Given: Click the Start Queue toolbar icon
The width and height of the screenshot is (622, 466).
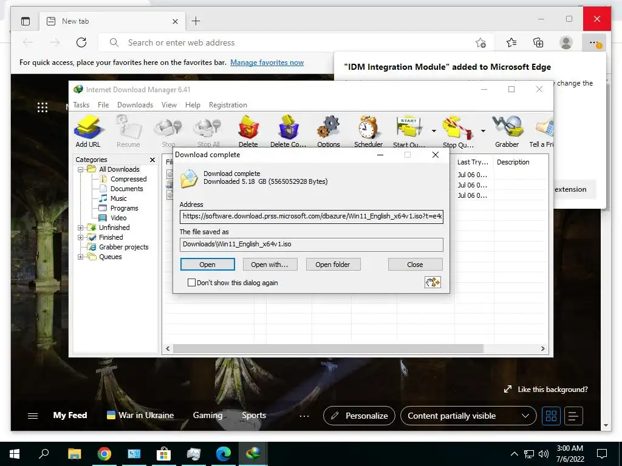Looking at the screenshot, I should point(409,131).
